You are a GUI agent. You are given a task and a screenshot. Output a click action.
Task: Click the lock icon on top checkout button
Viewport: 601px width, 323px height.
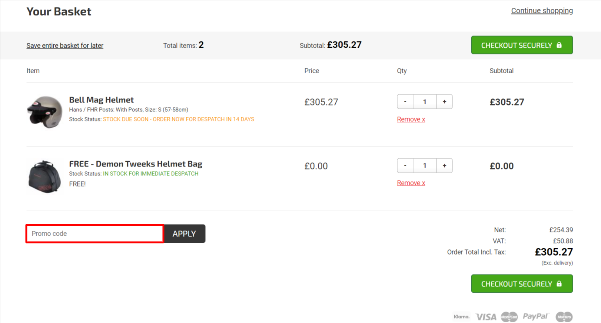559,45
